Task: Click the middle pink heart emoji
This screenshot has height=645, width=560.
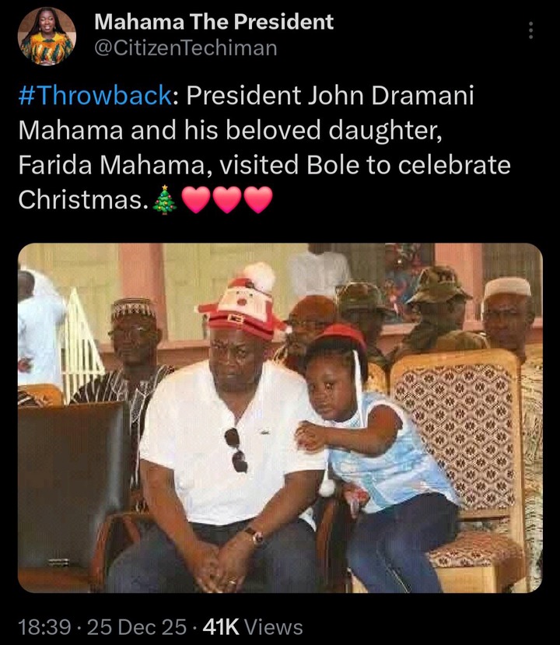Action: [228, 200]
